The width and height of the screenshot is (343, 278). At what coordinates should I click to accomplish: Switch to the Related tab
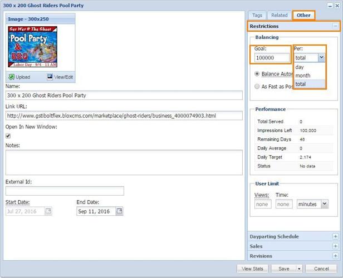click(280, 16)
